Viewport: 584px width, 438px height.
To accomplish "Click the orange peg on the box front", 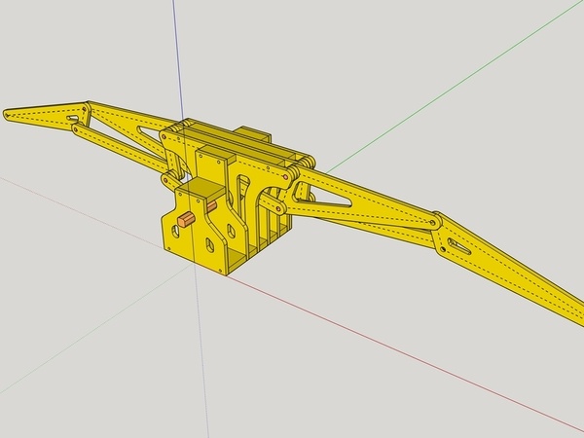I will point(184,221).
